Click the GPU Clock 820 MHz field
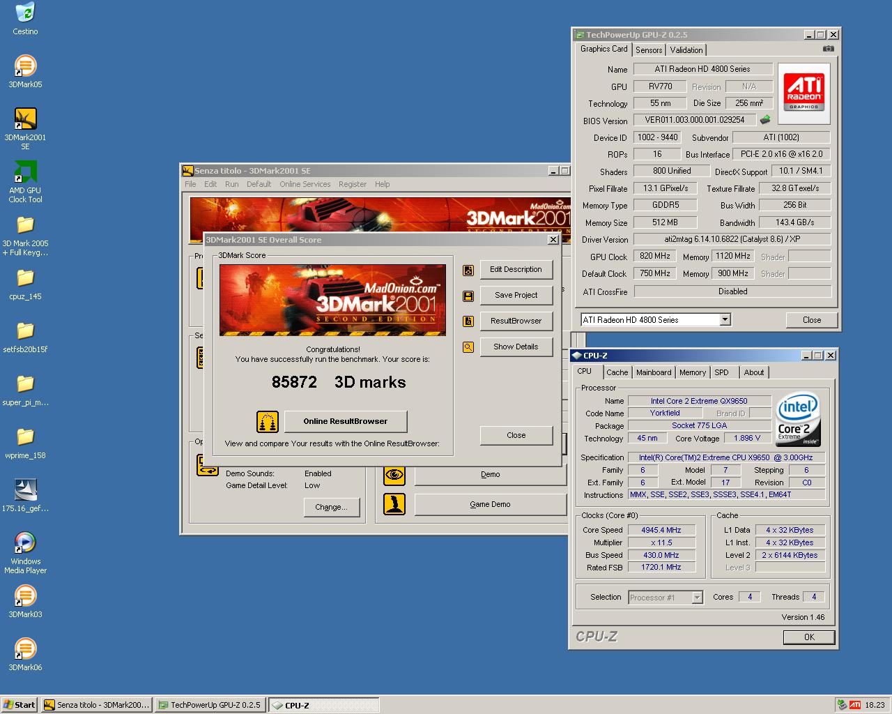Screen dimensions: 892x714 click(655, 256)
